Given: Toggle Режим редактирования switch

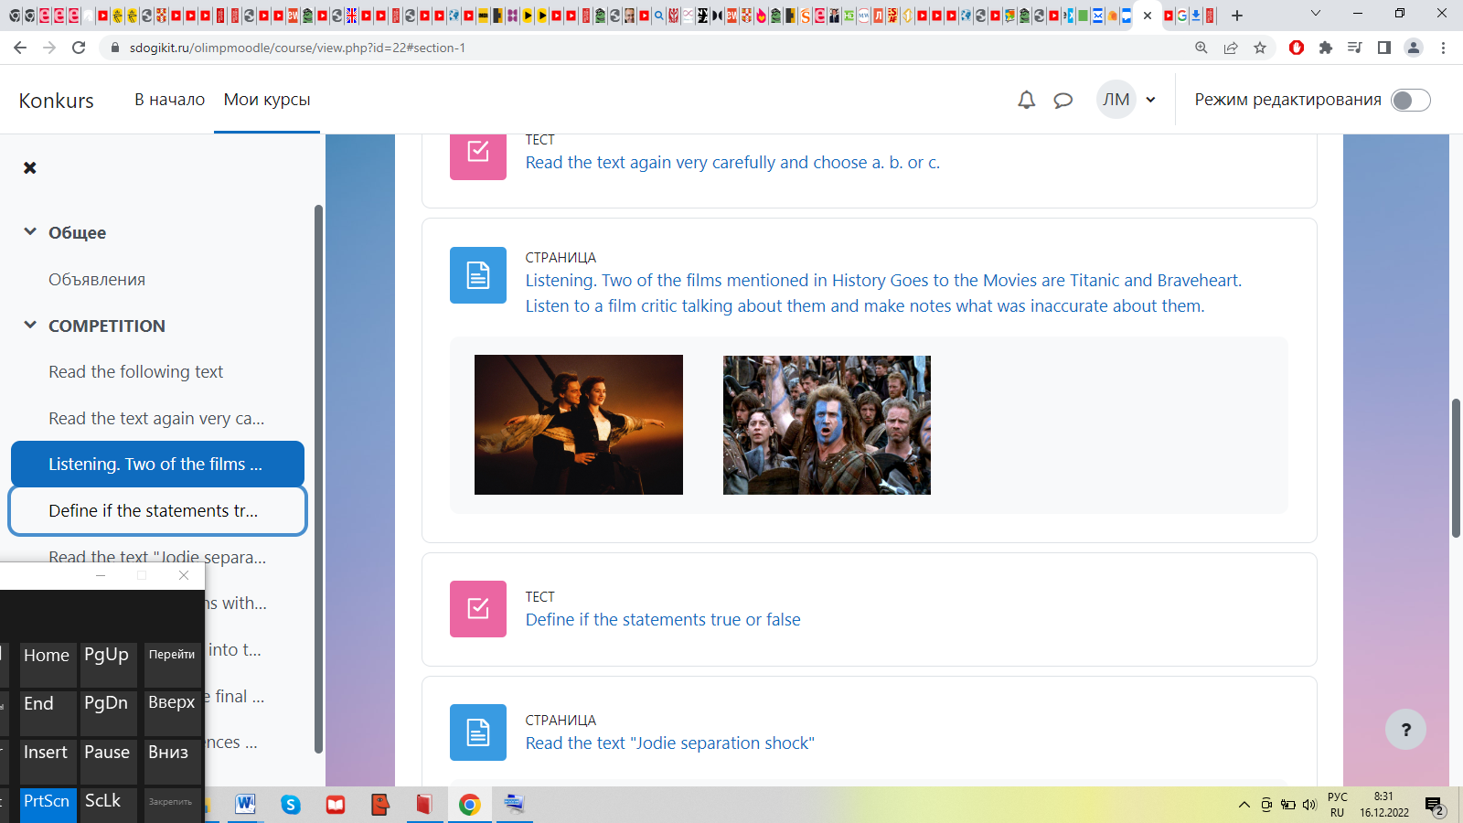Looking at the screenshot, I should coord(1410,100).
